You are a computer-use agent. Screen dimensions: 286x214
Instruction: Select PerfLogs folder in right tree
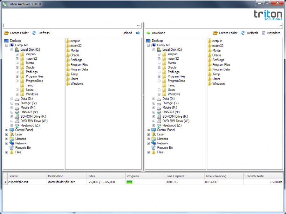(x=171, y=72)
